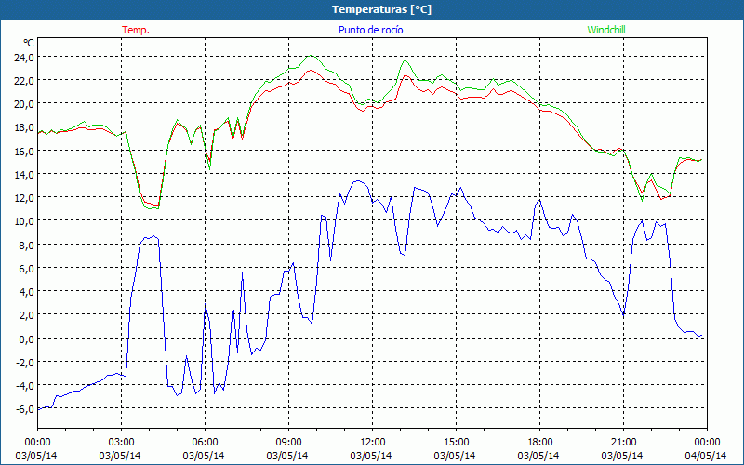The width and height of the screenshot is (744, 465).
Task: Click the '0,0' y-axis value
Action: tap(27, 339)
